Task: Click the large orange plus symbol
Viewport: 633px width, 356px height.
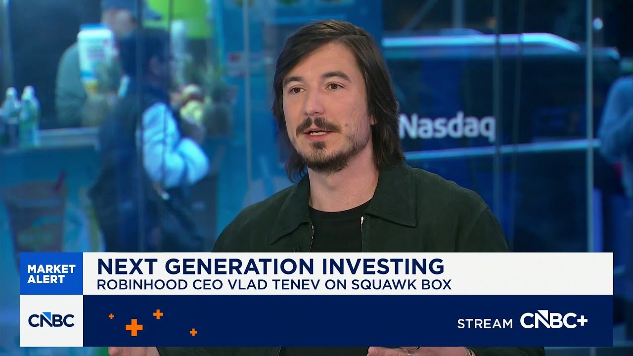Action: tap(134, 327)
